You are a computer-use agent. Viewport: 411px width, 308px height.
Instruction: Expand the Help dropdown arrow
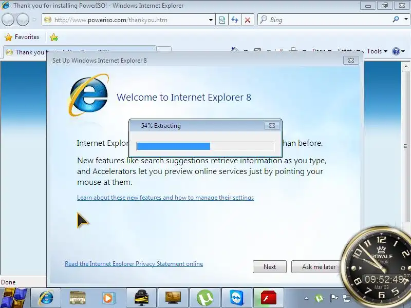[x=403, y=51]
